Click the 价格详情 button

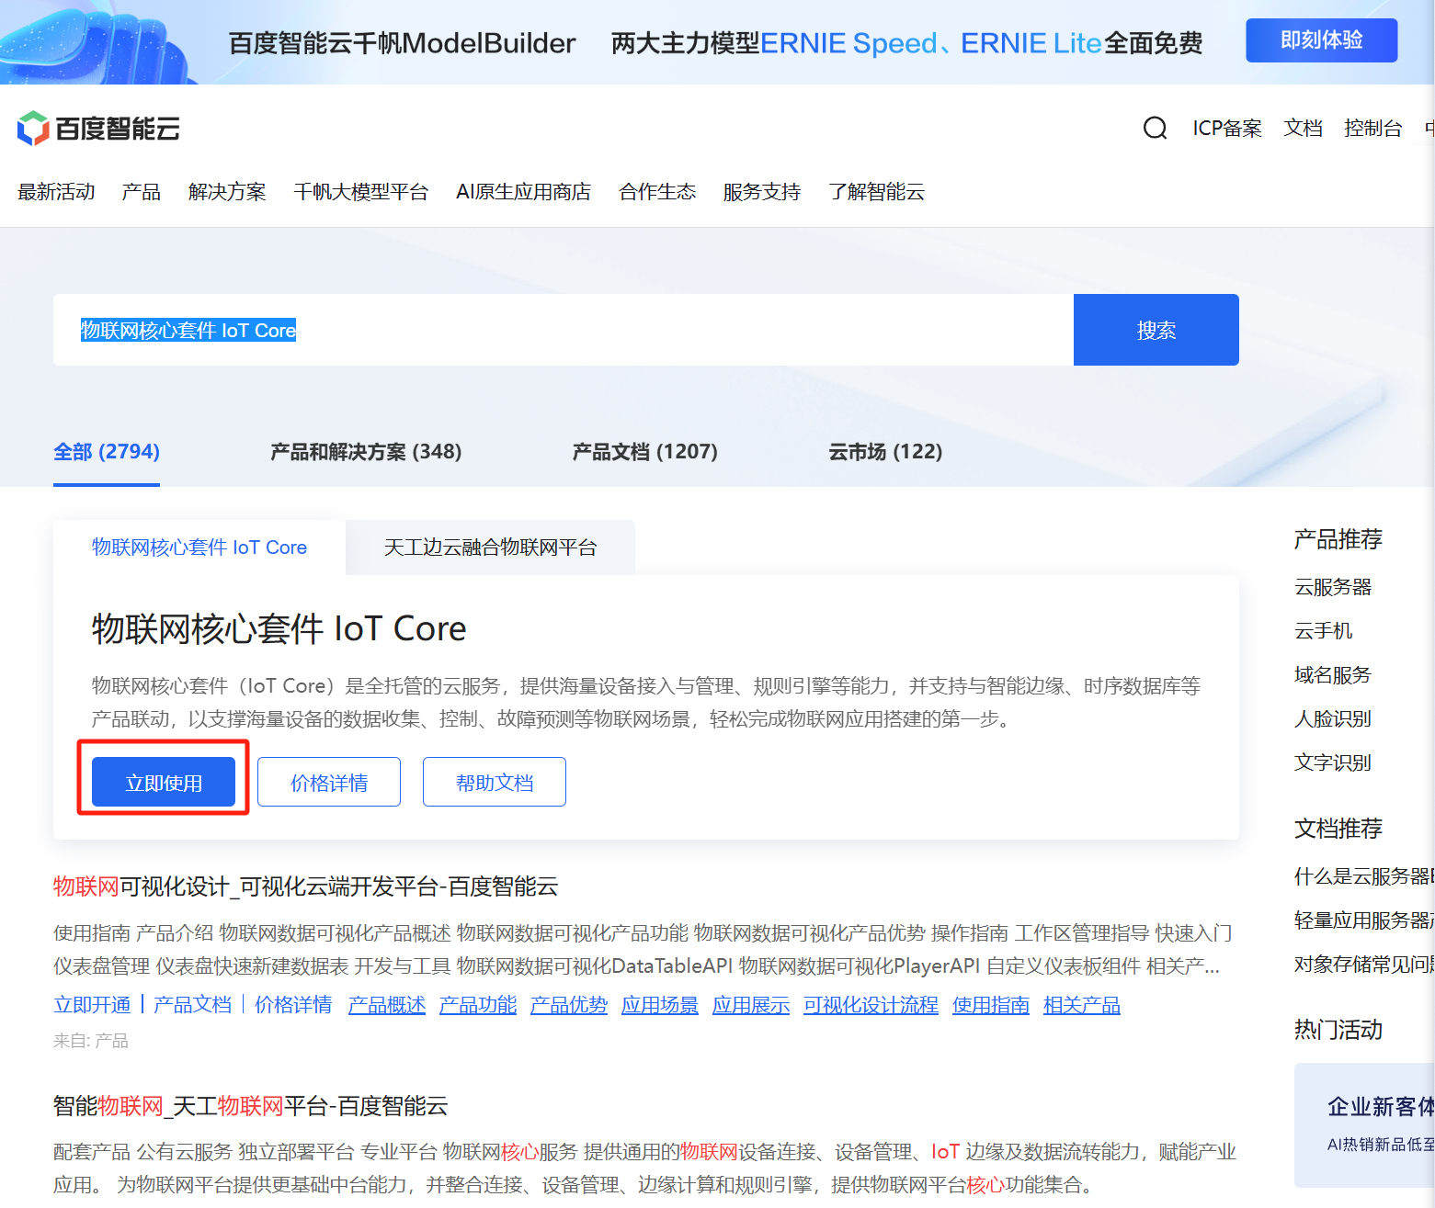tap(329, 783)
